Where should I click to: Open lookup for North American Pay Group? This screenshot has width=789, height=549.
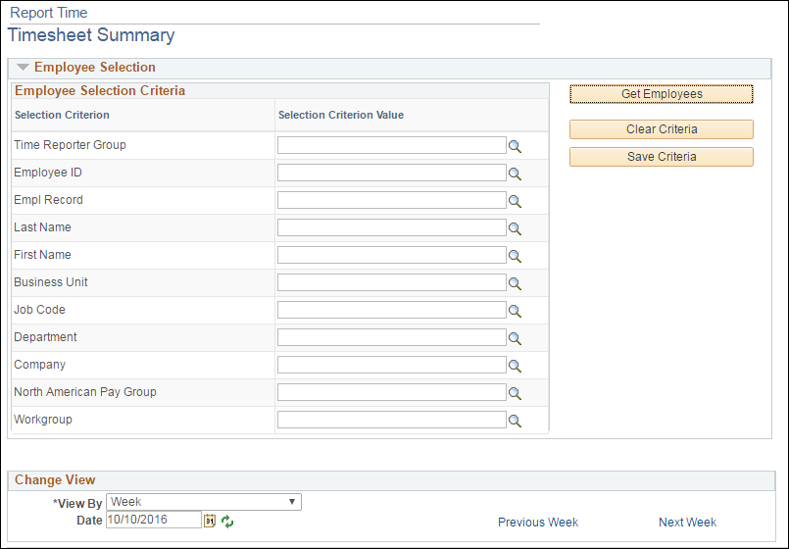pos(515,393)
